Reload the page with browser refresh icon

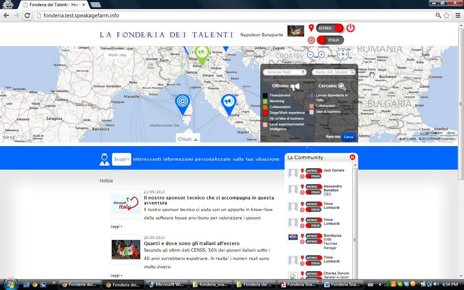pyautogui.click(x=27, y=16)
